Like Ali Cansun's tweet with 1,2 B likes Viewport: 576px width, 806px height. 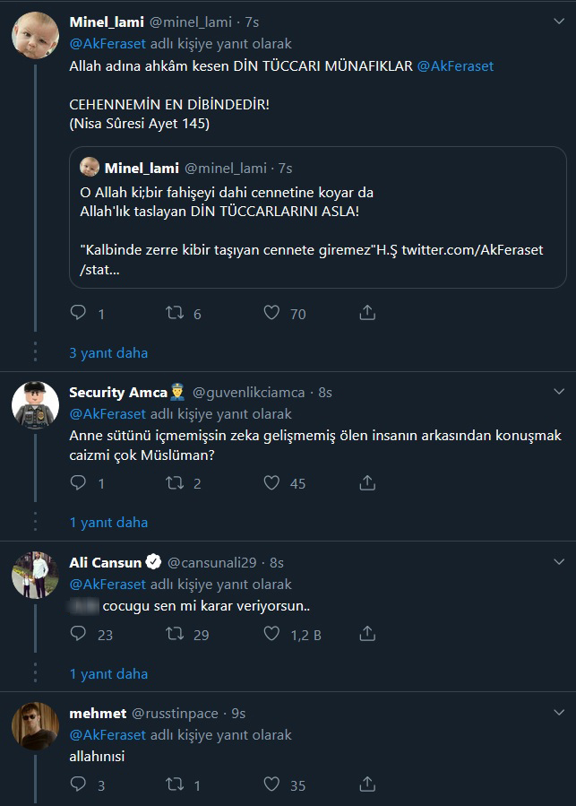(x=271, y=634)
